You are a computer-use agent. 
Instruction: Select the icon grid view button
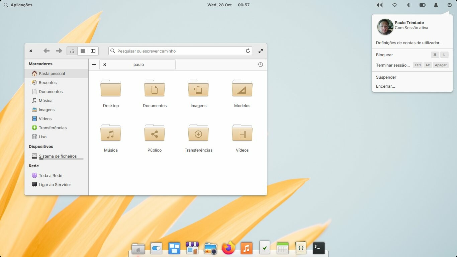[72, 51]
